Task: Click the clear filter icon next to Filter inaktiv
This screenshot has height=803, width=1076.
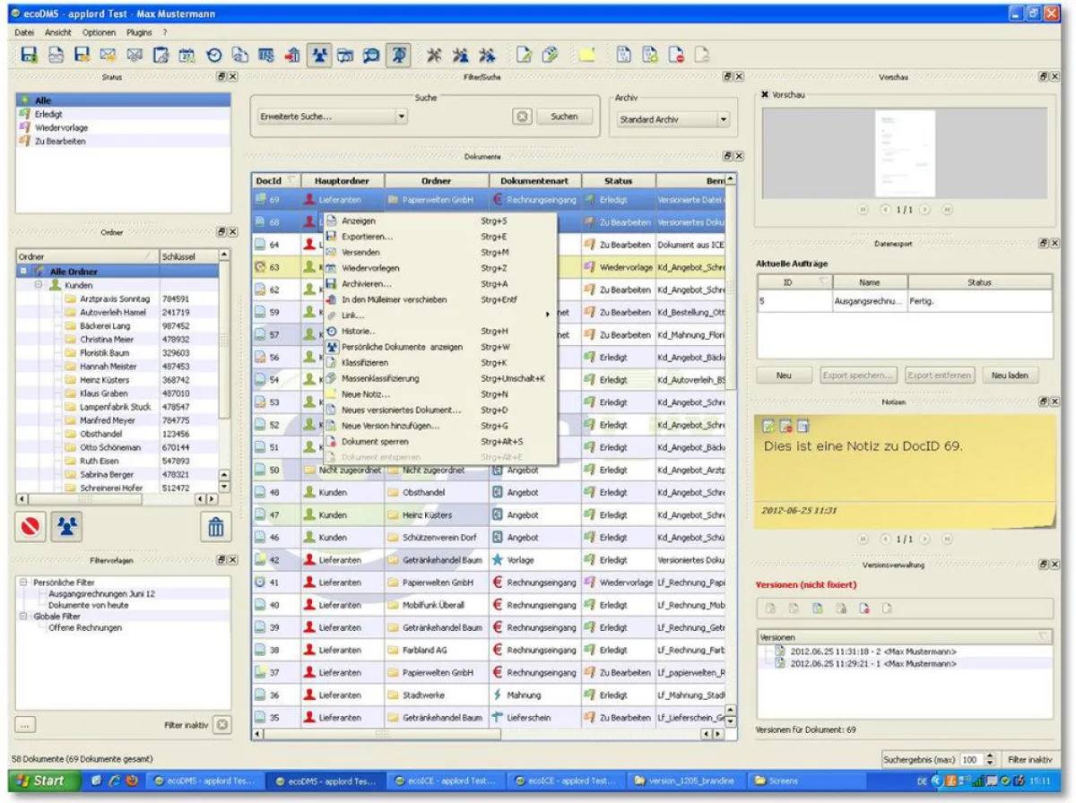Action: click(221, 724)
